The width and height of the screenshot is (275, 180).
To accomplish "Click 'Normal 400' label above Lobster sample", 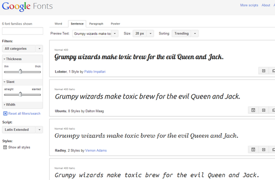I will pyautogui.click(x=61, y=50).
